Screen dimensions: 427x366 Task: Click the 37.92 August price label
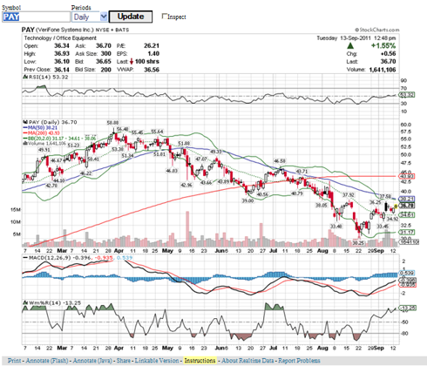pos(348,194)
